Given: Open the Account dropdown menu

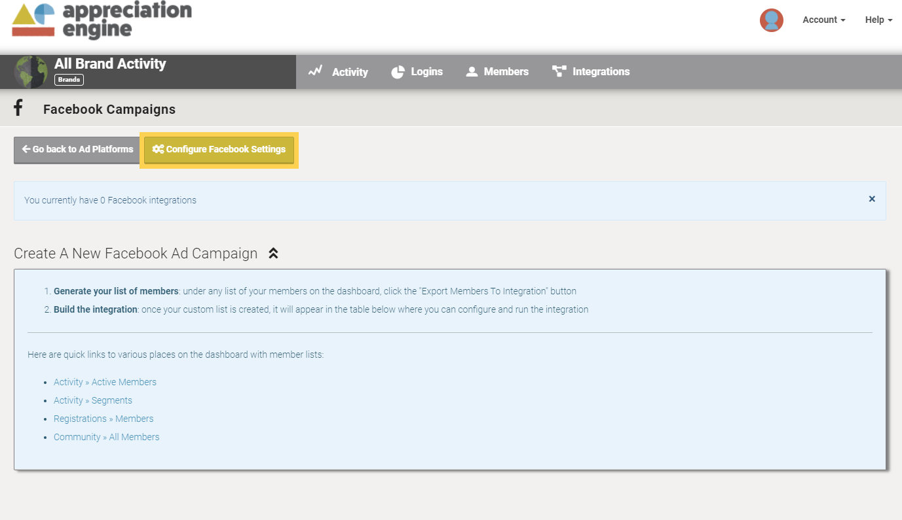Looking at the screenshot, I should click(x=824, y=20).
